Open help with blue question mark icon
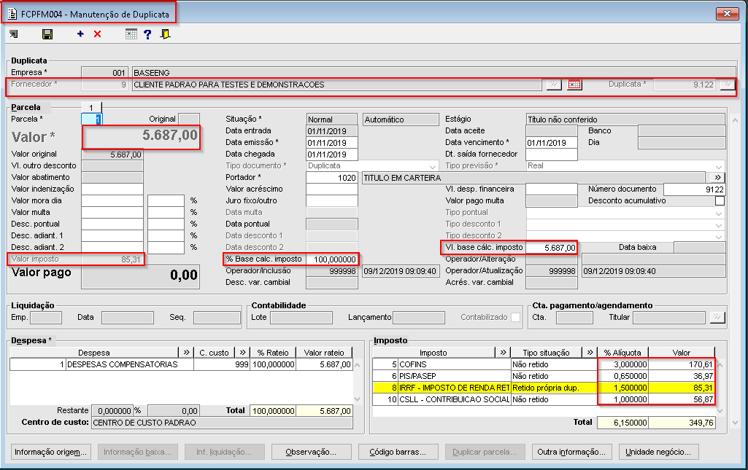748x470 pixels. point(147,34)
